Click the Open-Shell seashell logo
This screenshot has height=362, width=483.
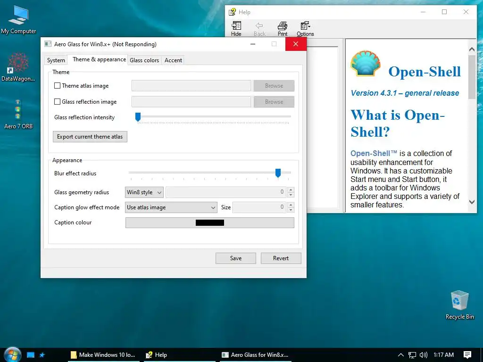pyautogui.click(x=366, y=64)
